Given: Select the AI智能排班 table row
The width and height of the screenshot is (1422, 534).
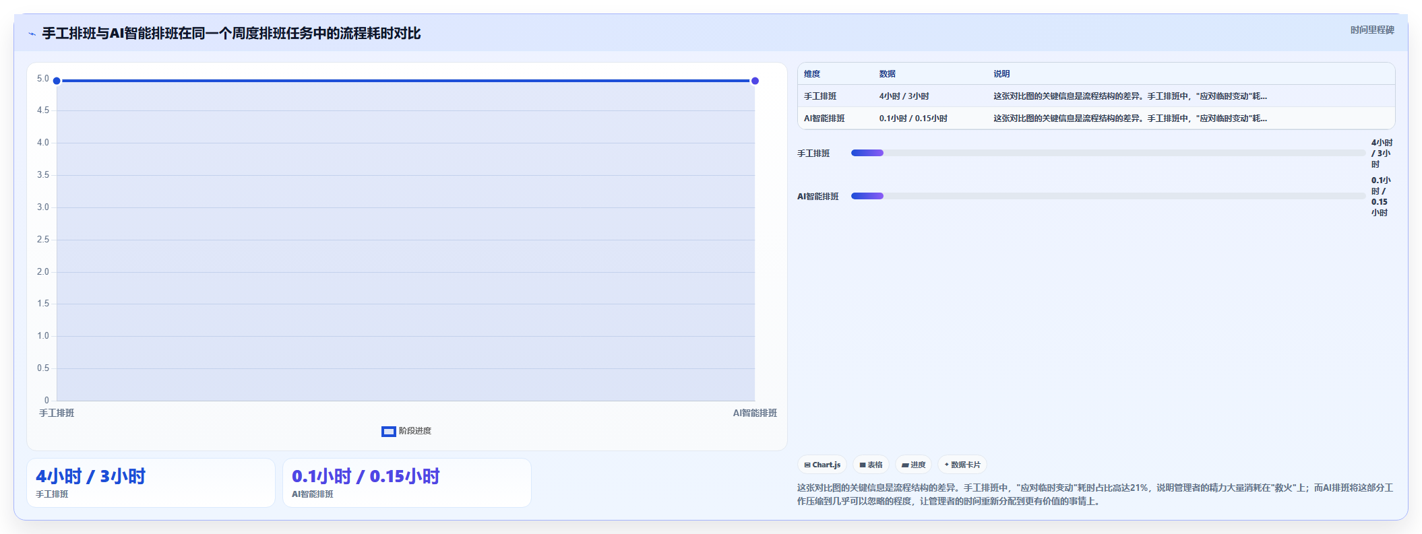Looking at the screenshot, I should click(1096, 119).
